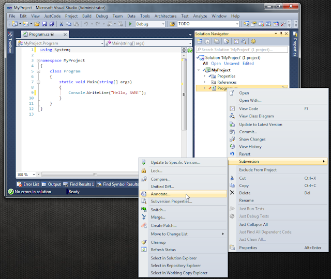Open the Team menu
Image resolution: width=331 pixels, height=279 pixels.
point(117,16)
